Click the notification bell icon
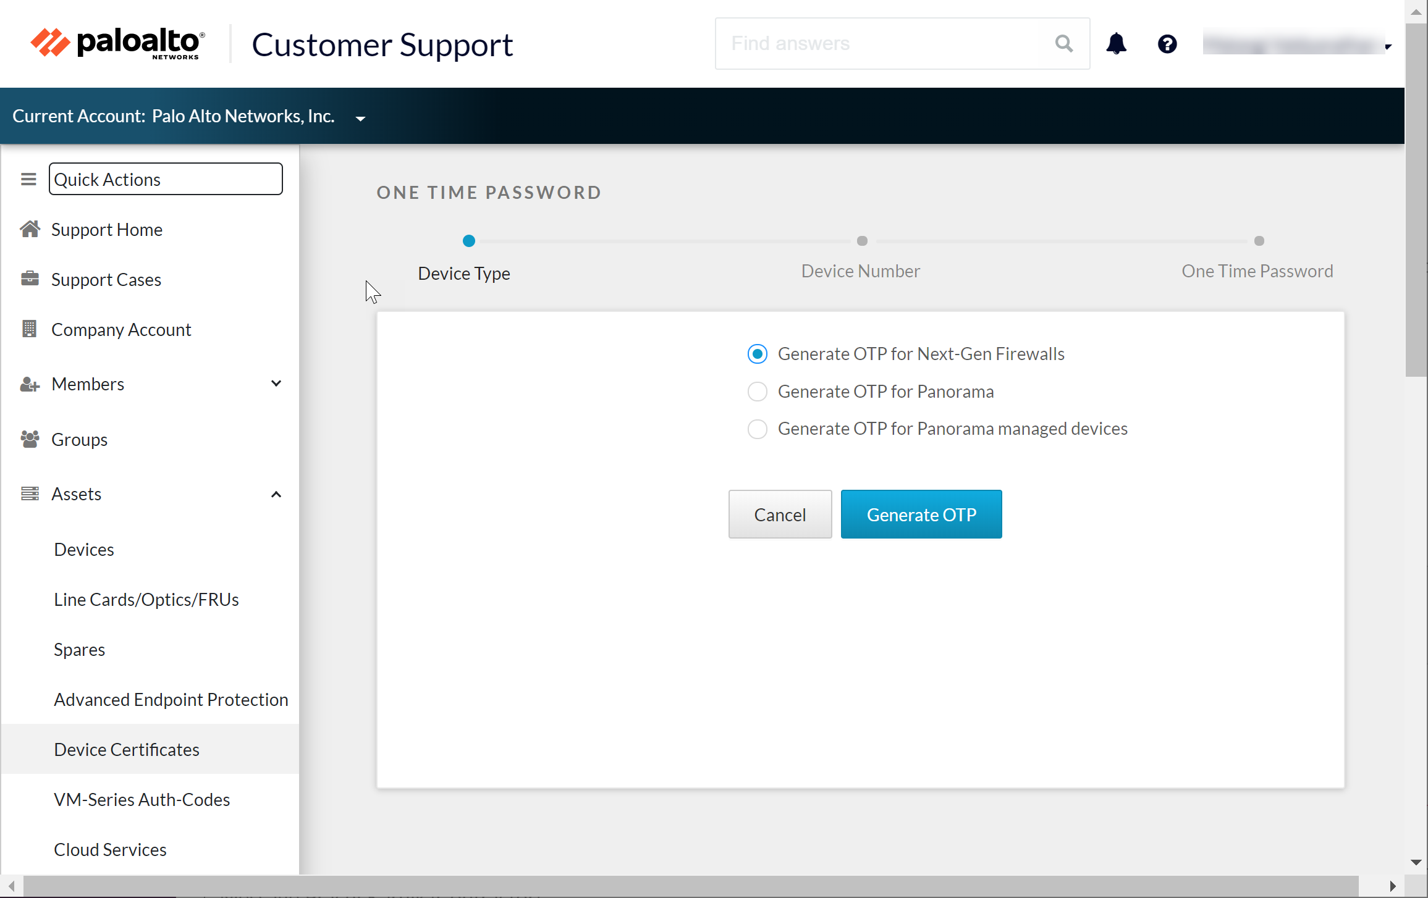 1116,44
